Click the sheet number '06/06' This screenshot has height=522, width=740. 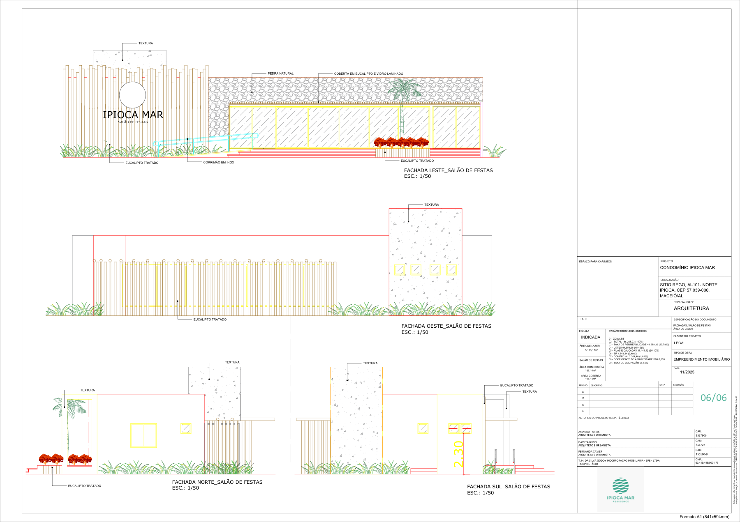[714, 398]
